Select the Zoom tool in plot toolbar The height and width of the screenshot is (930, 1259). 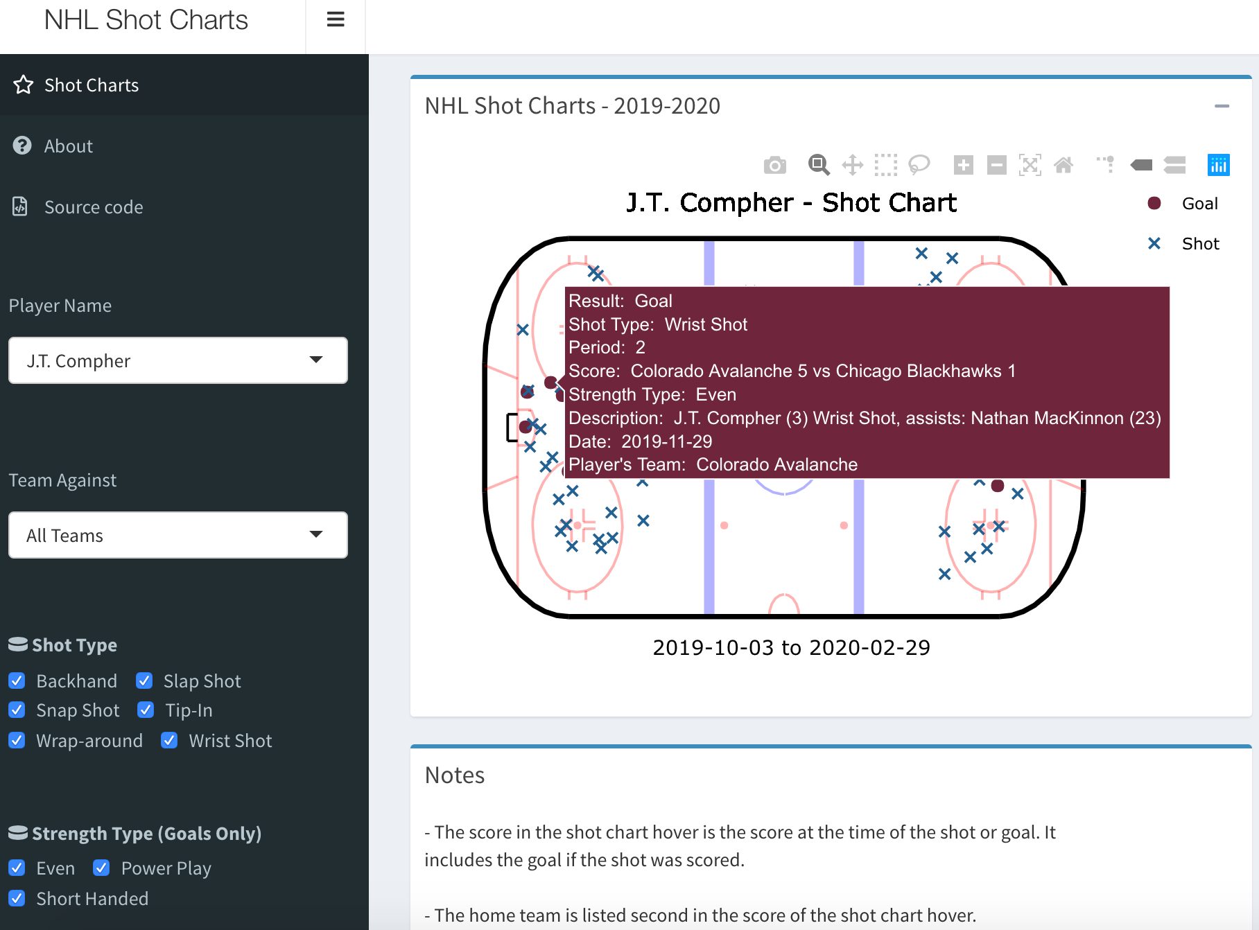pos(818,165)
